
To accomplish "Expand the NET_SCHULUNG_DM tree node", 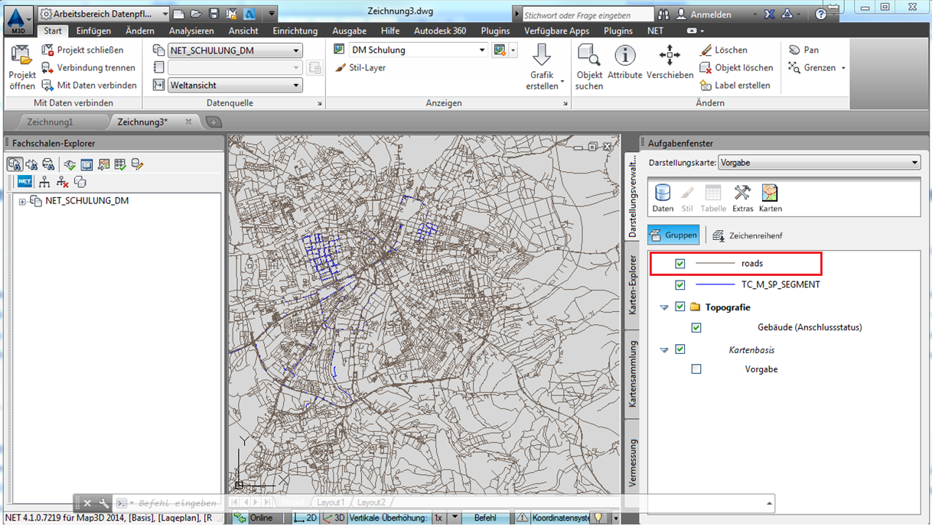I will click(22, 202).
